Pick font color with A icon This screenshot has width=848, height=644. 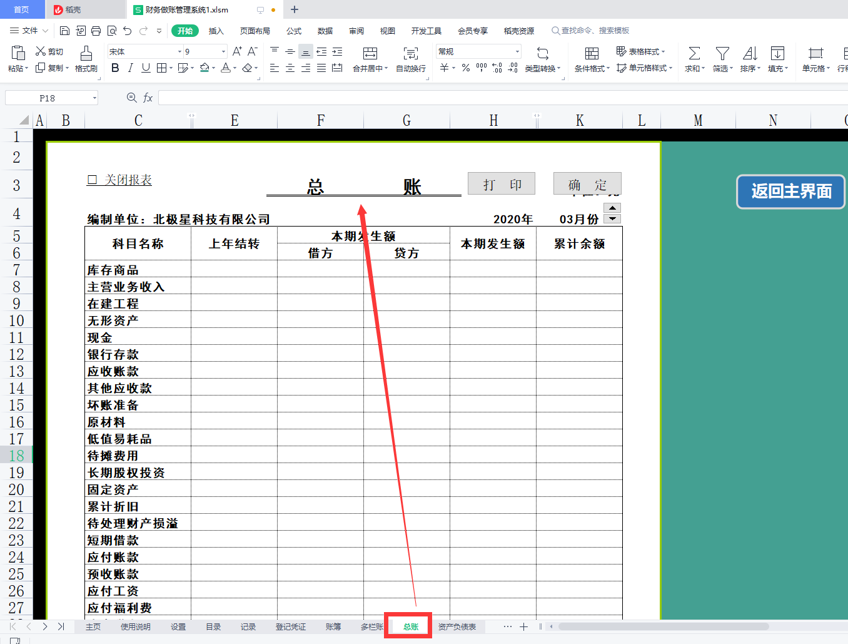point(225,68)
